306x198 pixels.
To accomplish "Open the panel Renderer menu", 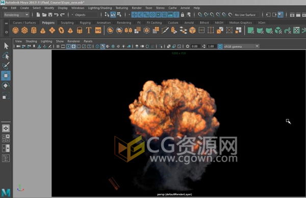I will pyautogui.click(x=73, y=41).
